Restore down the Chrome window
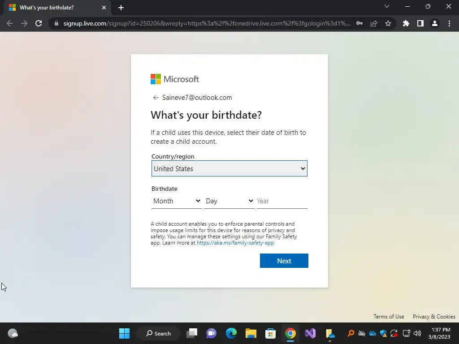459x344 pixels. 428,6
